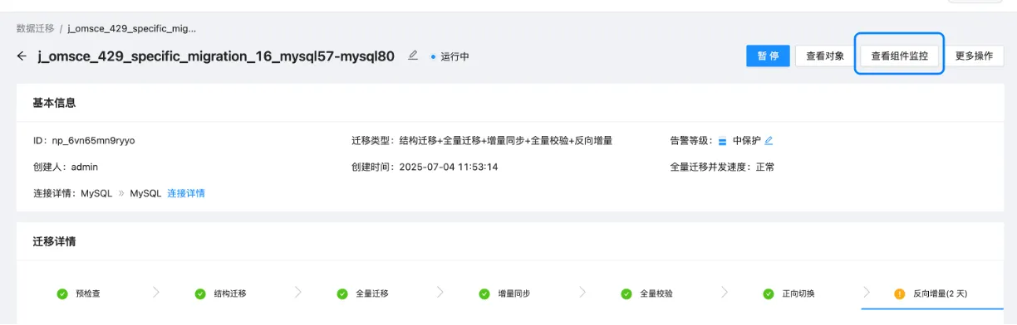Click the chevron between 预检查 and 结构迁移
Screen dimensions: 1017x325
click(x=156, y=293)
